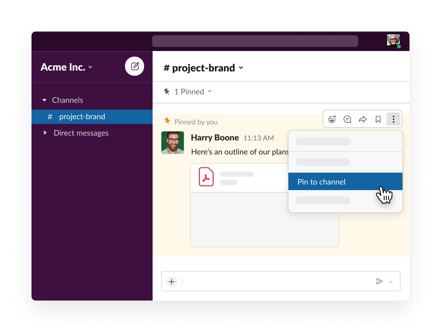Open the Acme Inc. workspace menu

(66, 67)
